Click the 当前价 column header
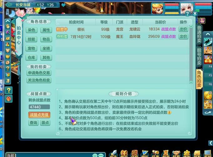This screenshot has width=213, height=157. coord(160,22)
